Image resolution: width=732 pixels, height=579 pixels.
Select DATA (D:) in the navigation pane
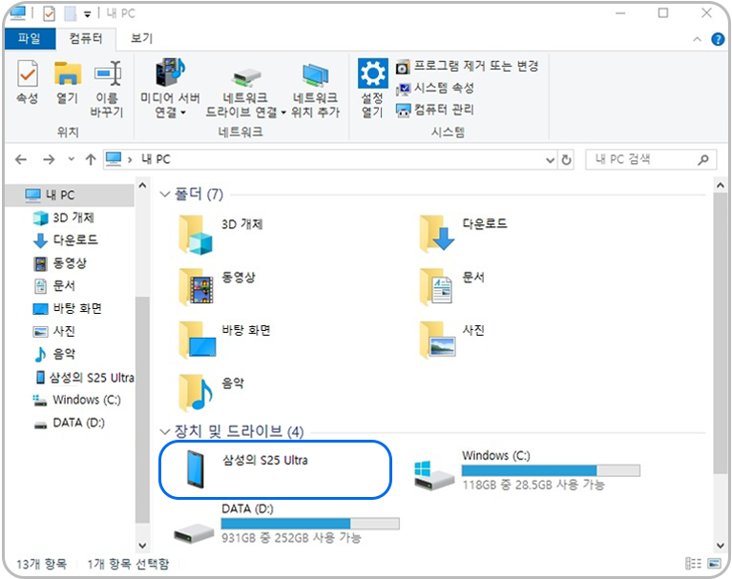[x=70, y=423]
